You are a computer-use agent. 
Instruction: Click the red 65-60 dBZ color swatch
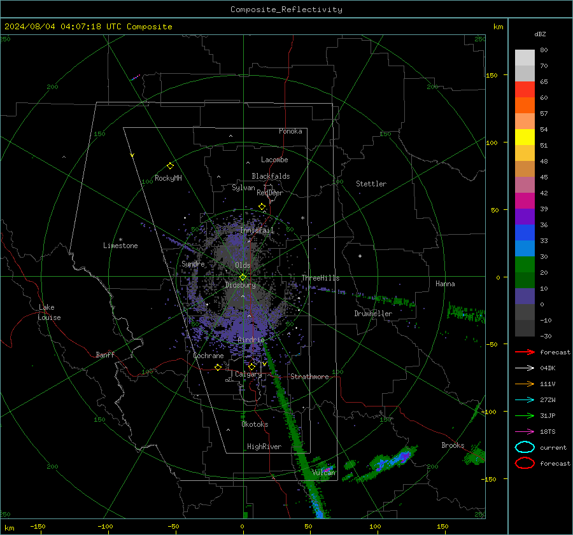click(525, 89)
